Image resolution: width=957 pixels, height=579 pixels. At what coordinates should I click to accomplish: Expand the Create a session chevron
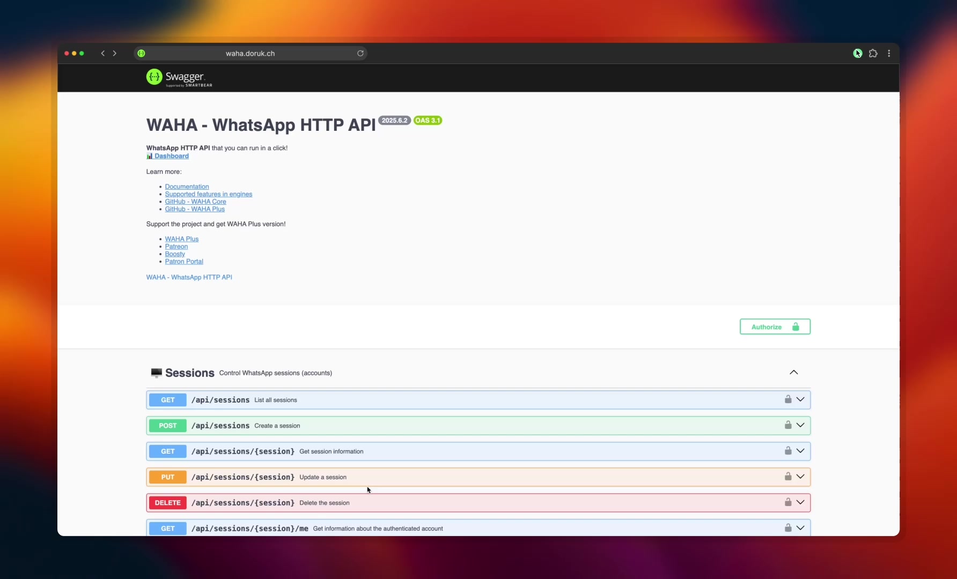tap(800, 425)
